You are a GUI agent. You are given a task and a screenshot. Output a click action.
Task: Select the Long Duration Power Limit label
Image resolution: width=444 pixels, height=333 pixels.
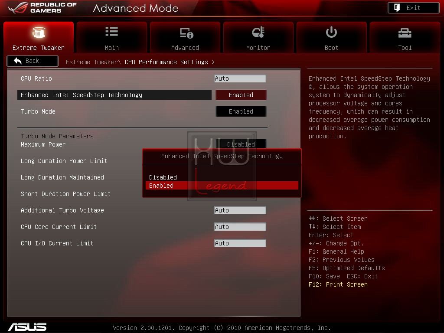click(64, 161)
